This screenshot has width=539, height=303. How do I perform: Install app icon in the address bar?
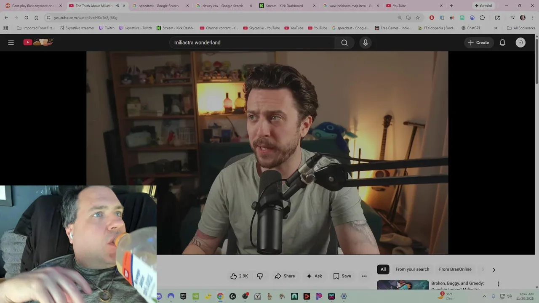(408, 18)
